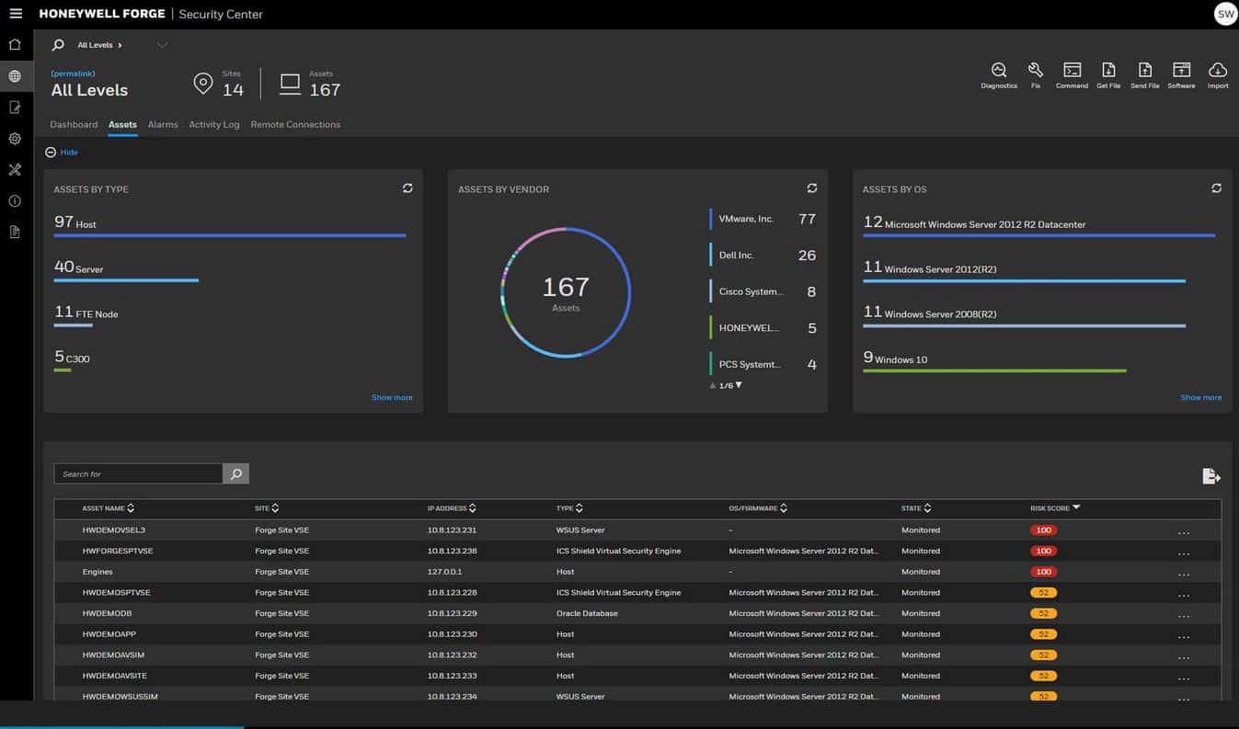Select the Send File action

point(1145,75)
